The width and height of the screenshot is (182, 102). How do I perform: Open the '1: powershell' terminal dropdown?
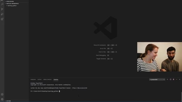pyautogui.click(x=157, y=80)
